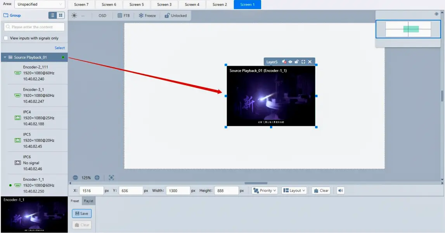Toggle Layer5 visibility eye icon
Image resolution: width=445 pixels, height=233 pixels.
click(290, 62)
